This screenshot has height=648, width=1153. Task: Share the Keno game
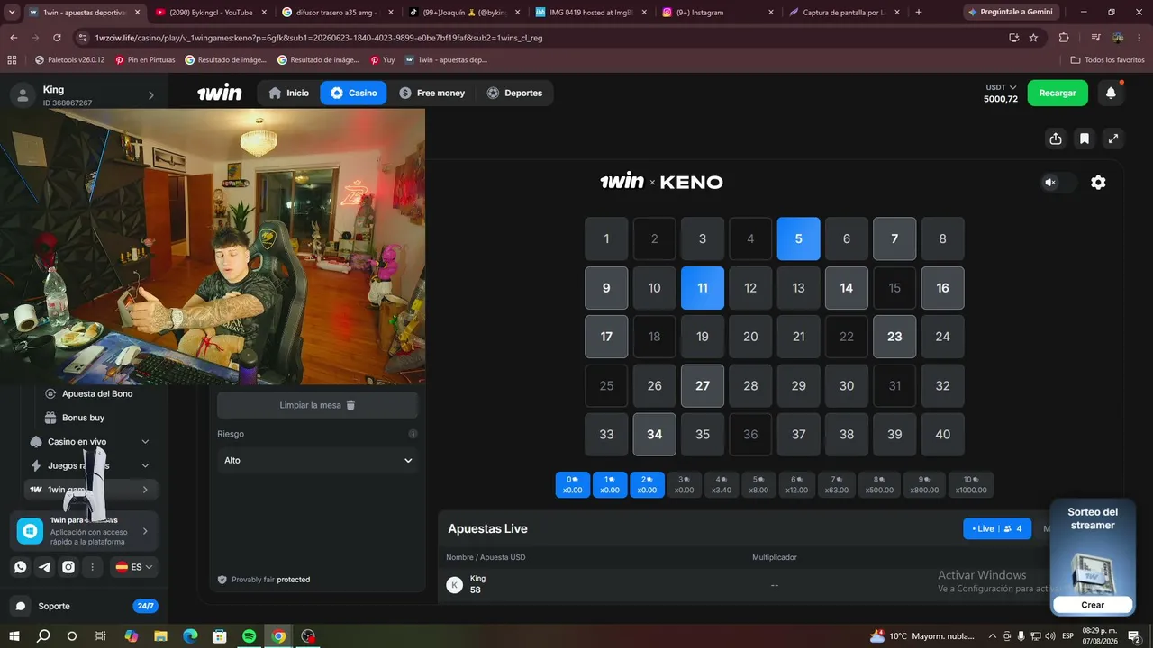pos(1056,139)
